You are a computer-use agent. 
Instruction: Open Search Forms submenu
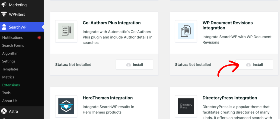[x=13, y=45]
